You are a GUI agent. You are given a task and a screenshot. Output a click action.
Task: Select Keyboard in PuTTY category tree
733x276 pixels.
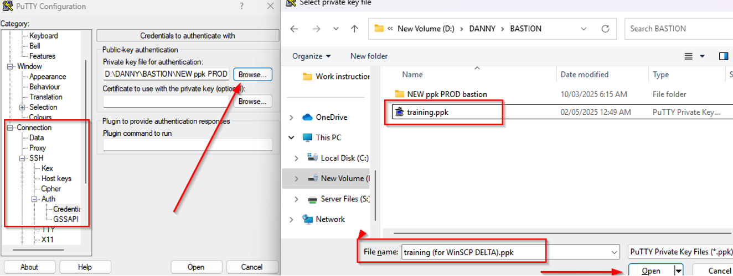44,36
